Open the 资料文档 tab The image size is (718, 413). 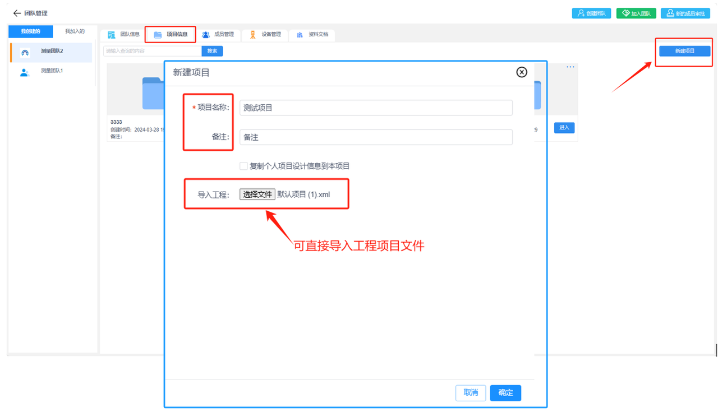coord(312,35)
